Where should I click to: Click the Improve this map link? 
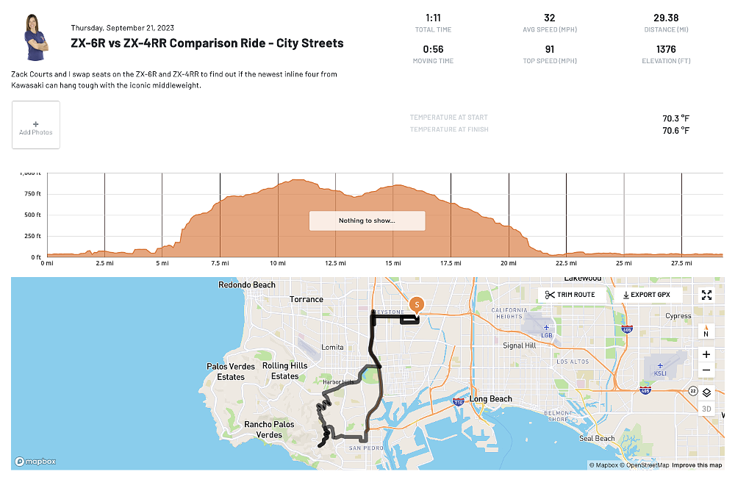tap(698, 465)
